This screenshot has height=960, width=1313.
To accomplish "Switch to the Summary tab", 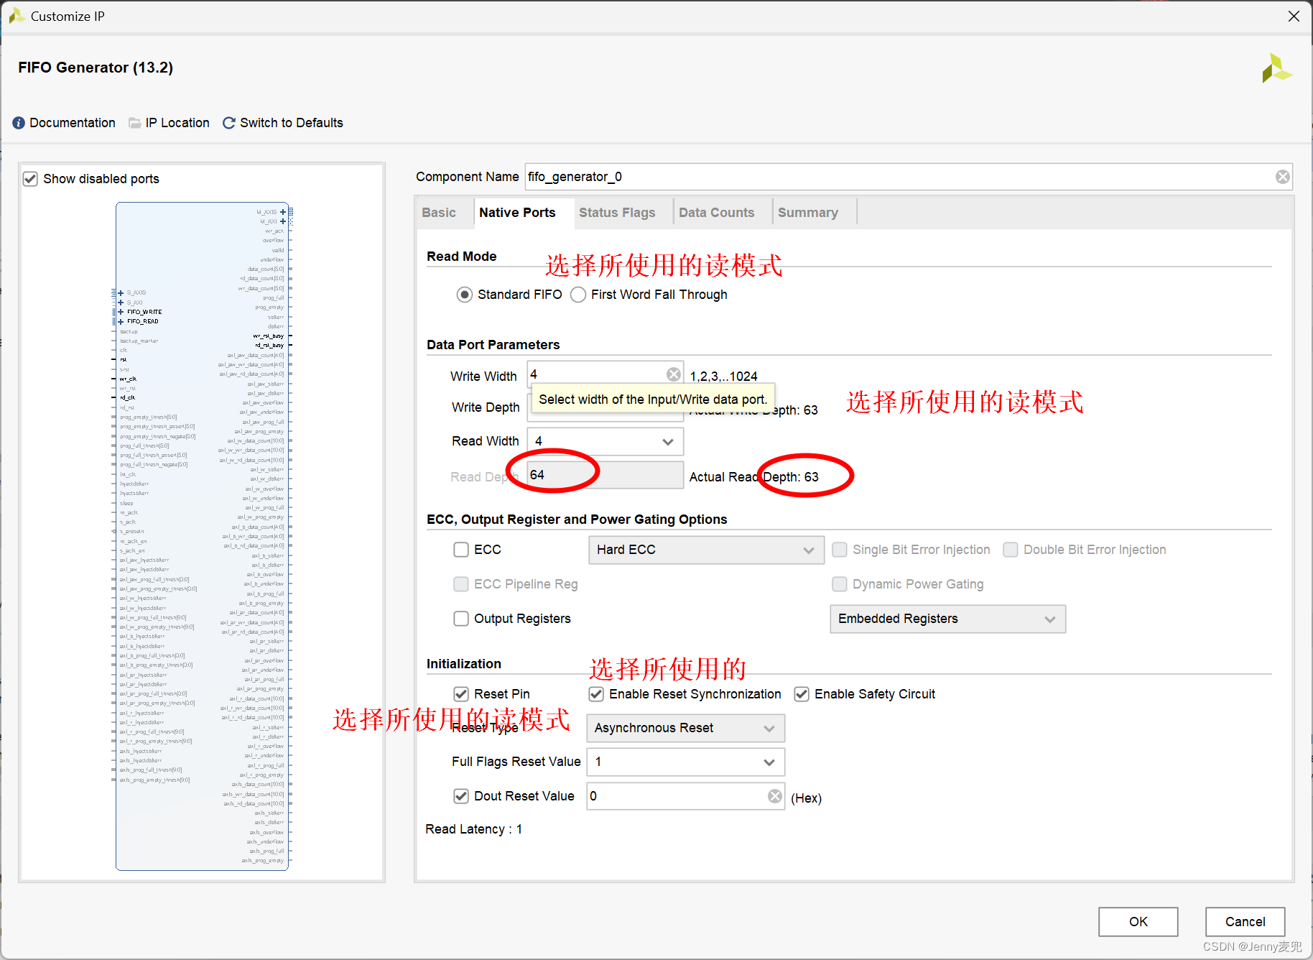I will tap(808, 212).
